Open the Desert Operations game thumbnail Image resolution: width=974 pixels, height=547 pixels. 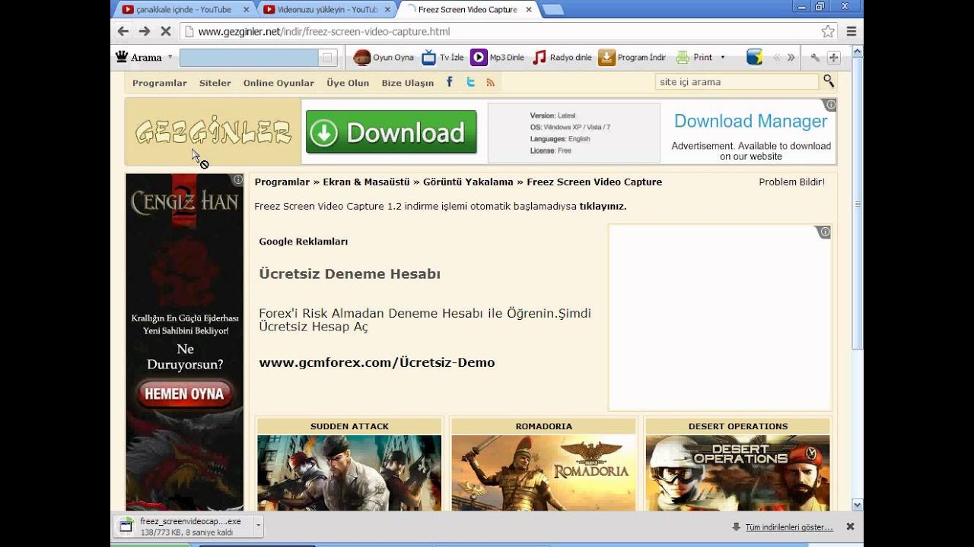[x=737, y=473]
